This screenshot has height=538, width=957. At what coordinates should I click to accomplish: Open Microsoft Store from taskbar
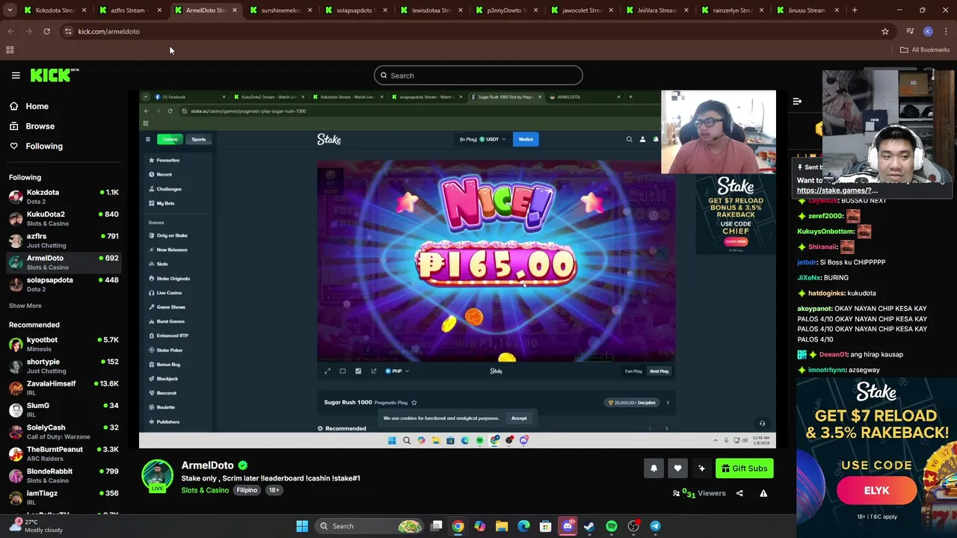click(545, 526)
